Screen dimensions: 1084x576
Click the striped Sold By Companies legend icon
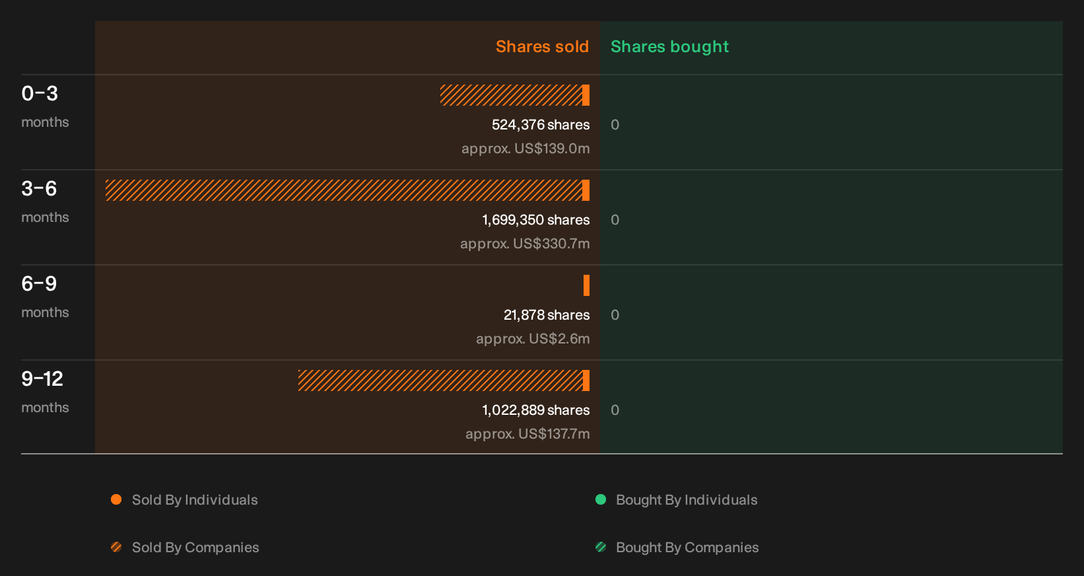tap(116, 547)
